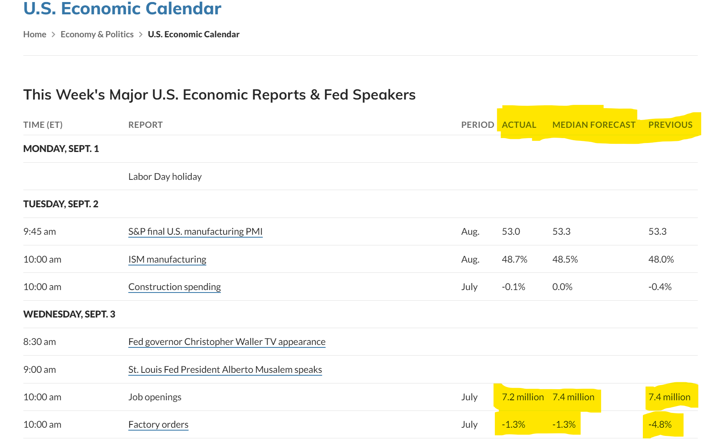This screenshot has width=706, height=440.
Task: Open St. Louis Fed Musalem speaks link
Action: pos(225,370)
